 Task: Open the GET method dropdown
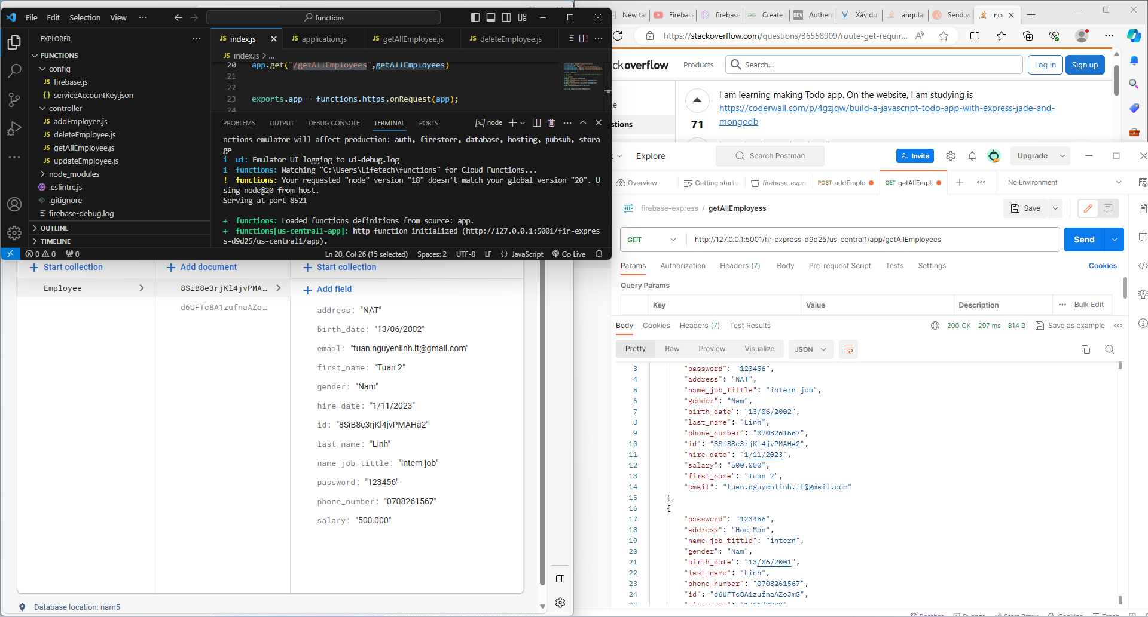[652, 240]
